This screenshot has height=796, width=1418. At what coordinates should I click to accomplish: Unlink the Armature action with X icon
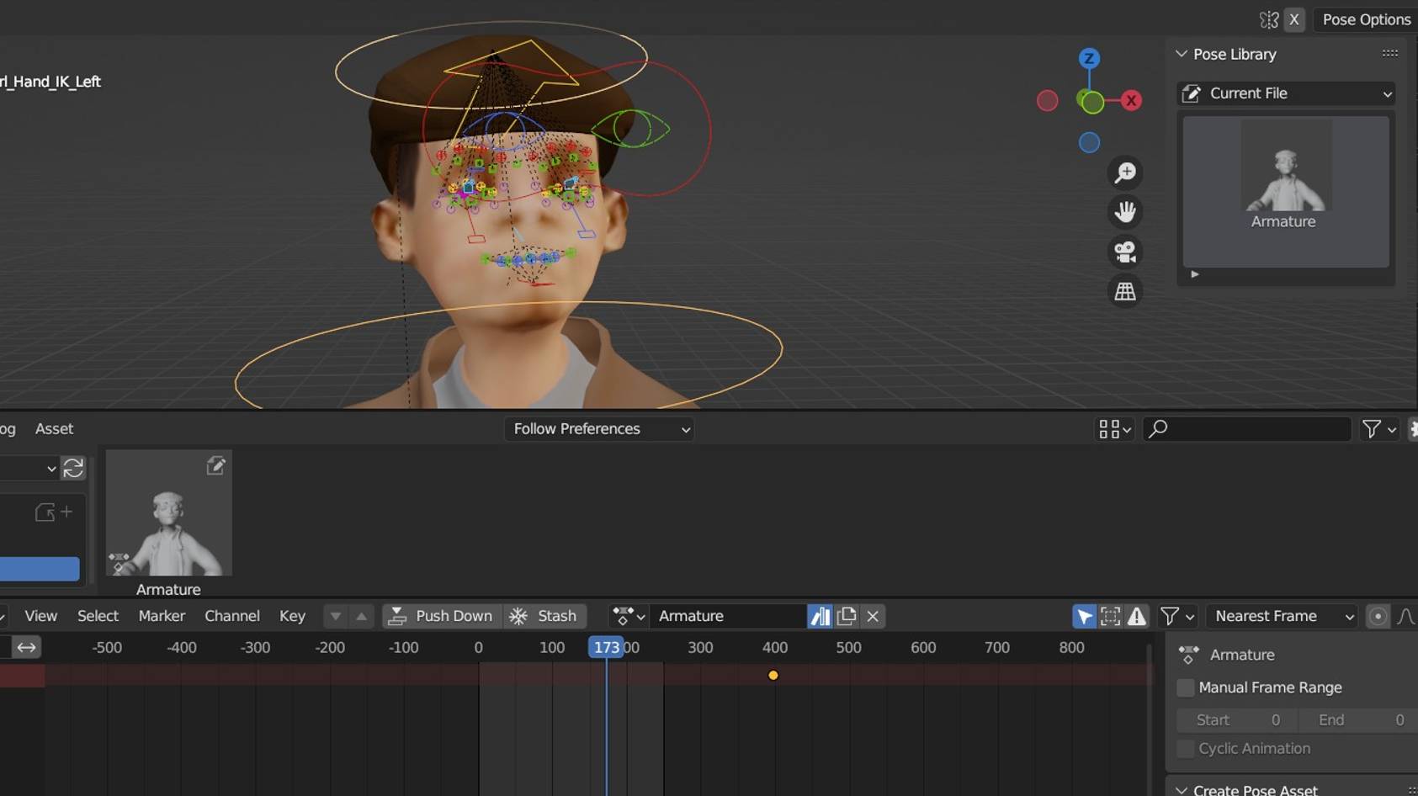pos(873,616)
